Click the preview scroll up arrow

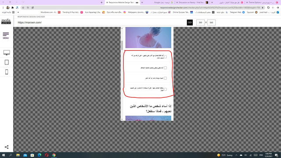coord(122,28)
